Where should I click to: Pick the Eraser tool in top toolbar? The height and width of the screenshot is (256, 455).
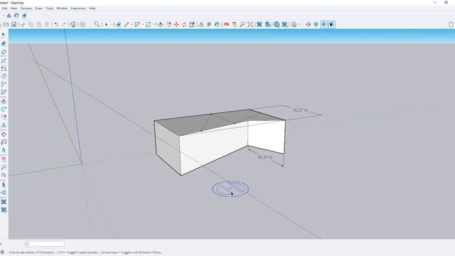click(119, 24)
